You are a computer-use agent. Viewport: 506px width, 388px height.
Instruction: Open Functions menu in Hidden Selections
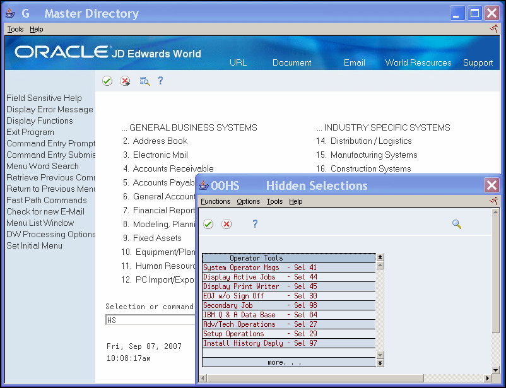(215, 201)
